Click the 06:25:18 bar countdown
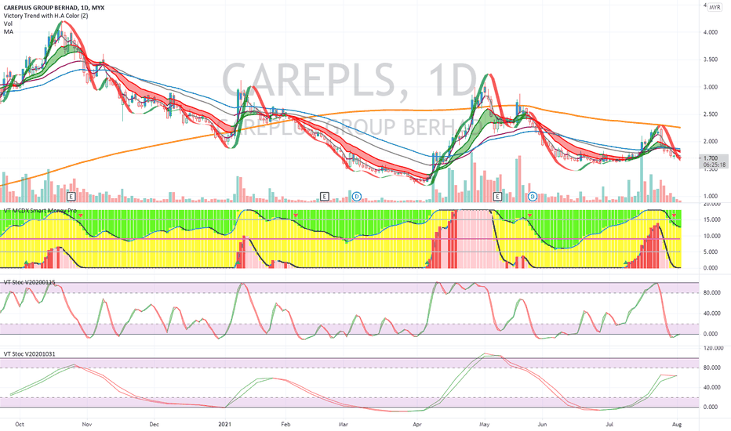 click(x=715, y=165)
